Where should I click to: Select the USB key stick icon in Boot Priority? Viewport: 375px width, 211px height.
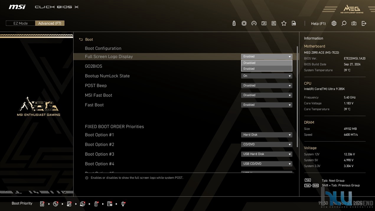96,204
